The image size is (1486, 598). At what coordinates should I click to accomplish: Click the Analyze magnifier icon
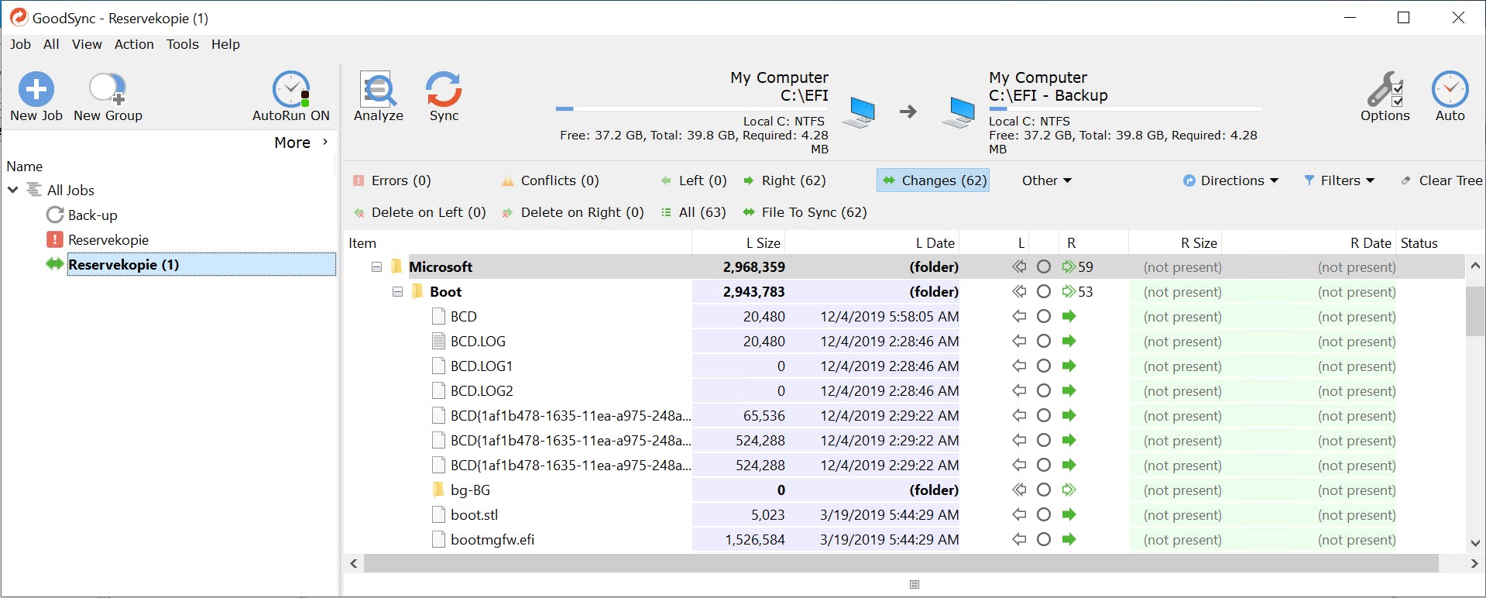pyautogui.click(x=378, y=90)
